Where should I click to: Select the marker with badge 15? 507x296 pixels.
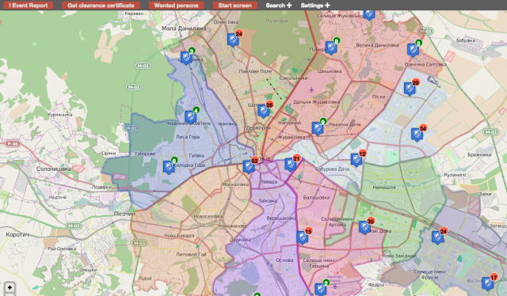pos(302,237)
